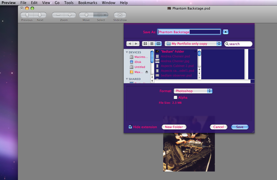The image size is (277, 180).
Task: Select the Move tool in Preview's toolbar
Action: [86, 15]
